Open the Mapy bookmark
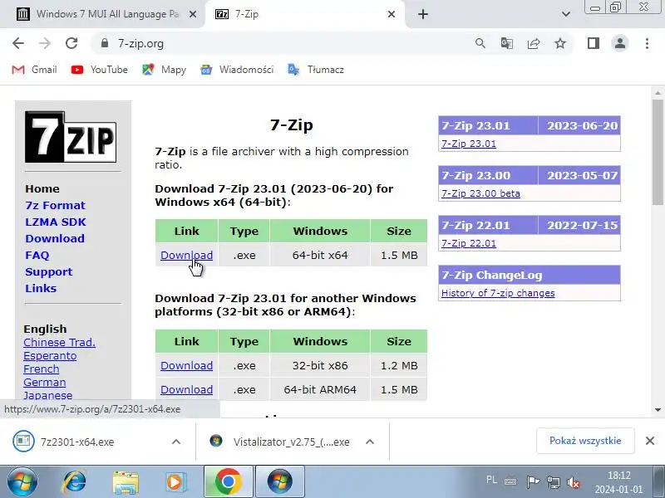 click(164, 70)
